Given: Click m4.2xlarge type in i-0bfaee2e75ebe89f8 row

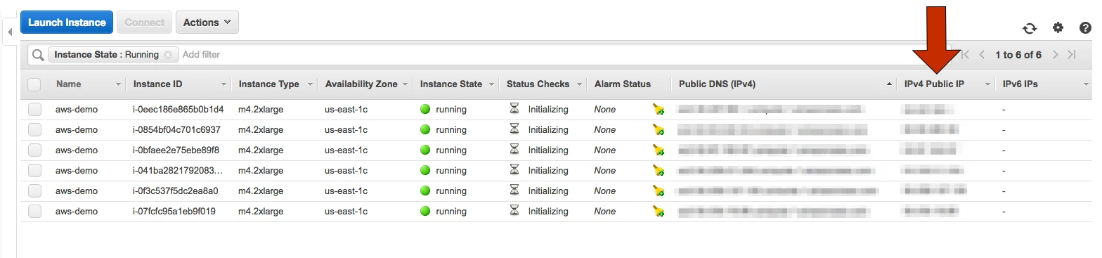Looking at the screenshot, I should [261, 150].
